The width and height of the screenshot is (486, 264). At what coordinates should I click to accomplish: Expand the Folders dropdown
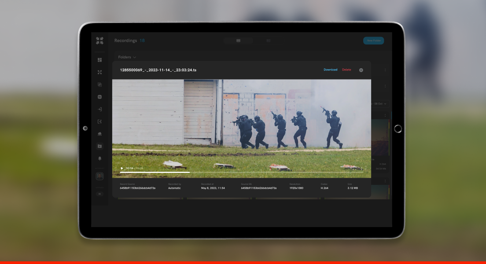tap(127, 57)
